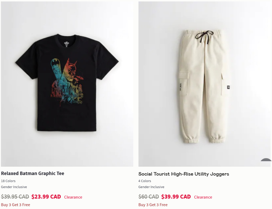
Task: Click the struck-through $60 CAD price
Action: (149, 197)
